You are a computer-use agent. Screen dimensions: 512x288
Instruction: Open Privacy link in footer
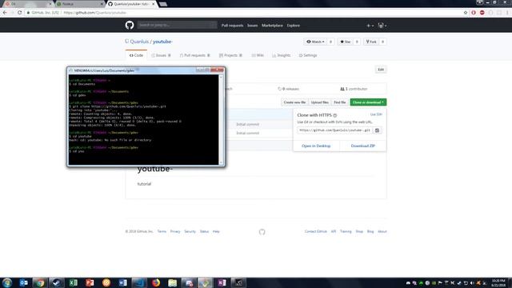(175, 231)
